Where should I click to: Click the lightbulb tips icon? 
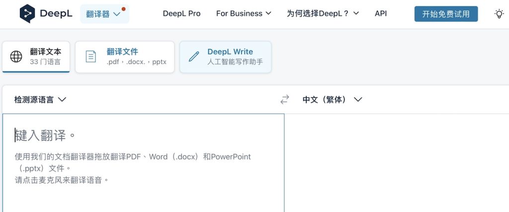(499, 13)
